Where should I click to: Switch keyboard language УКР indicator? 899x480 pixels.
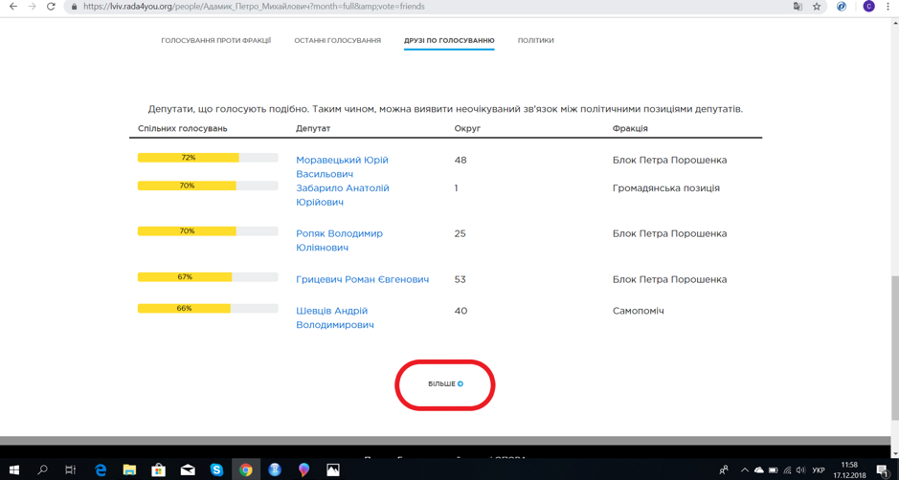tap(819, 470)
